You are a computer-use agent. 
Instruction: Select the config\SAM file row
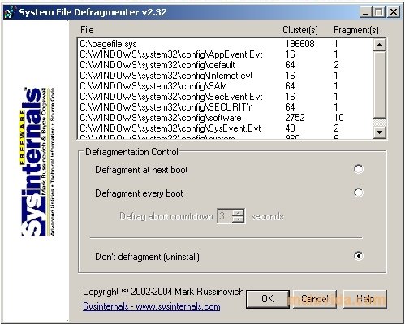(226, 86)
